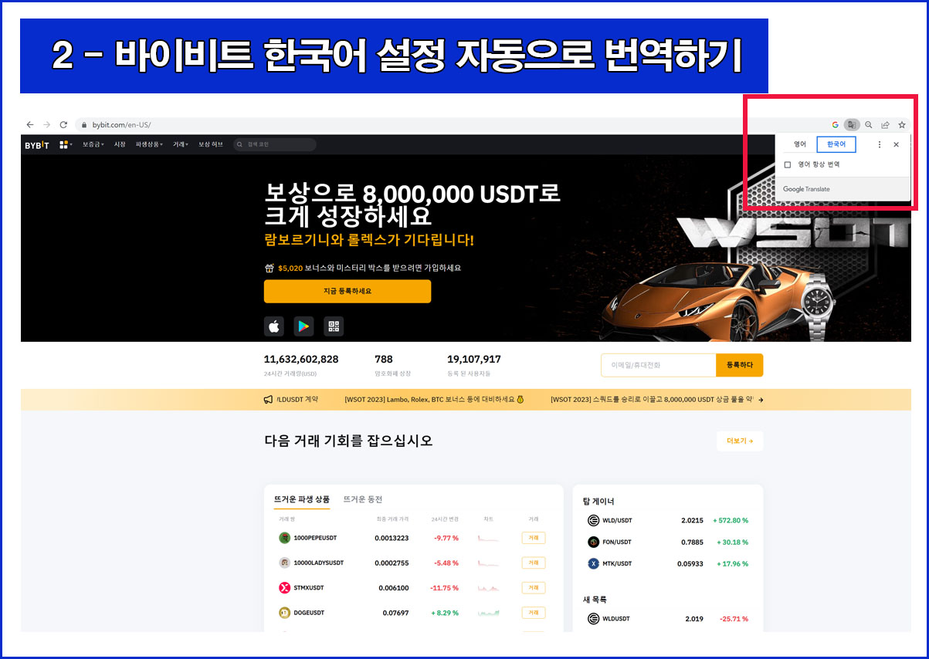Click 거래 button for 1000PEPEUSDT
The image size is (929, 659).
(x=534, y=538)
